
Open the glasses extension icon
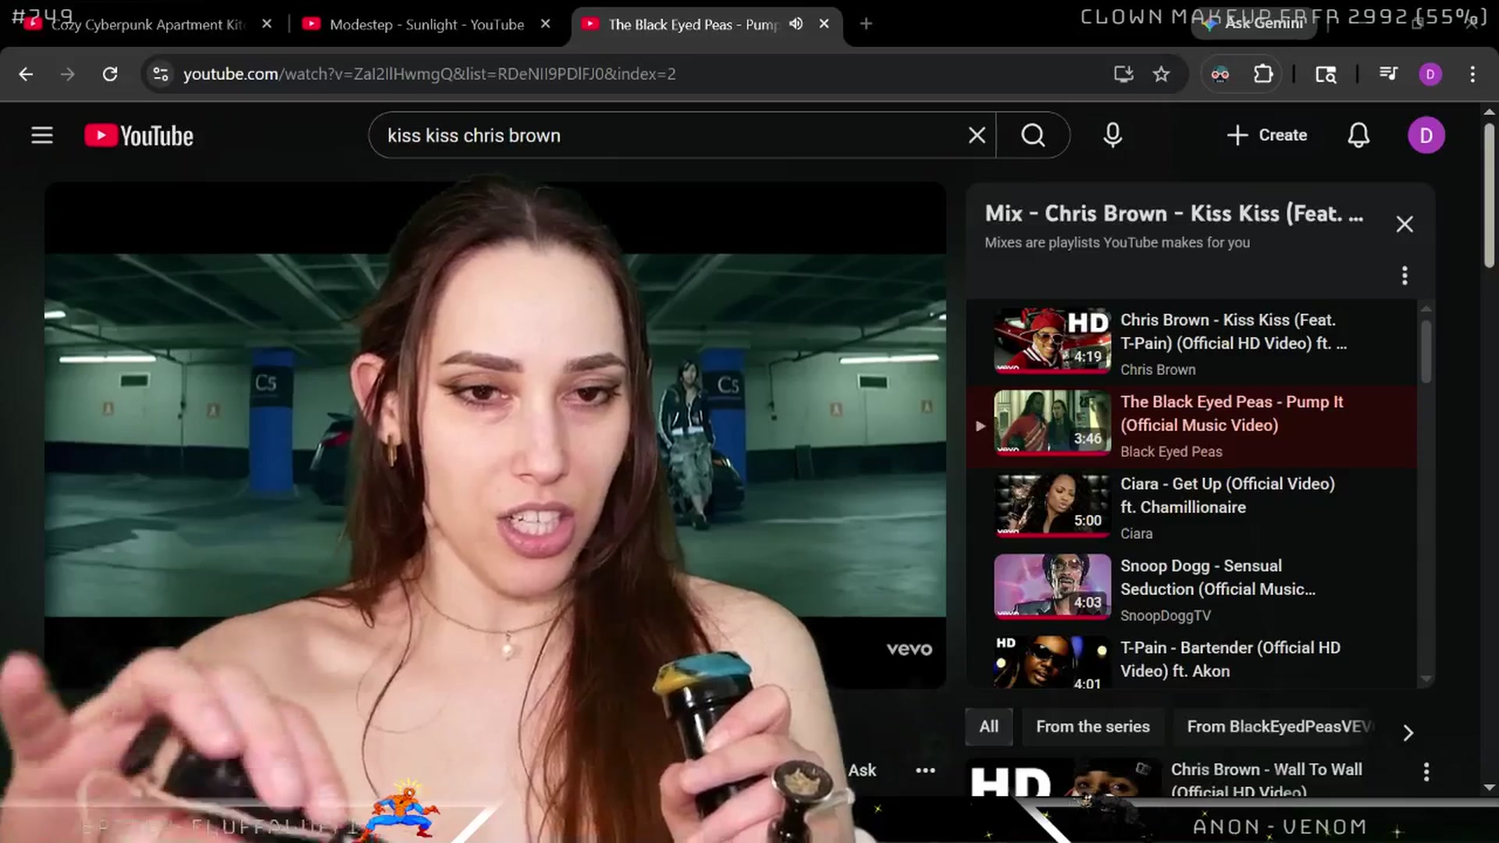[x=1219, y=74]
